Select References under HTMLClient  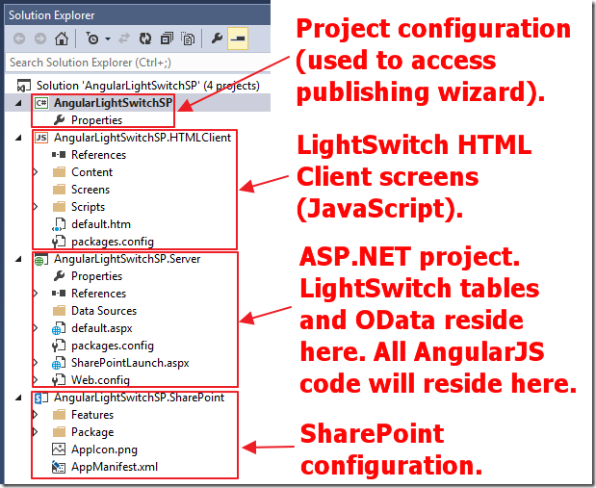[98, 155]
